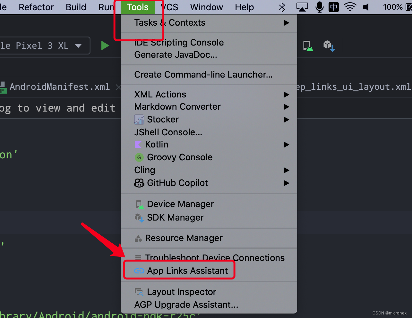Open the Run menu

(106, 7)
